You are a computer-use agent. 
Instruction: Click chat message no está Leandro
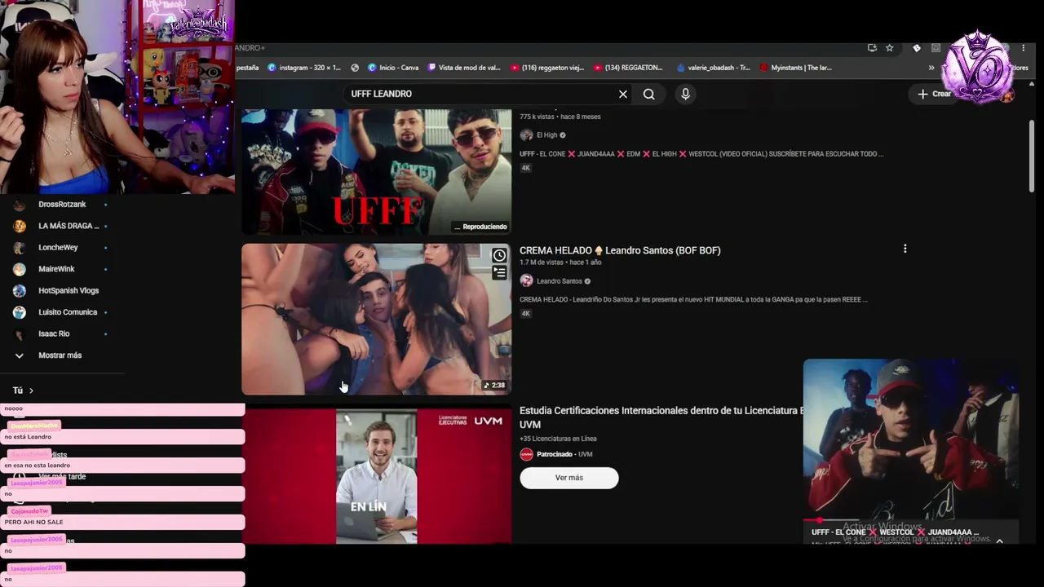tap(28, 437)
